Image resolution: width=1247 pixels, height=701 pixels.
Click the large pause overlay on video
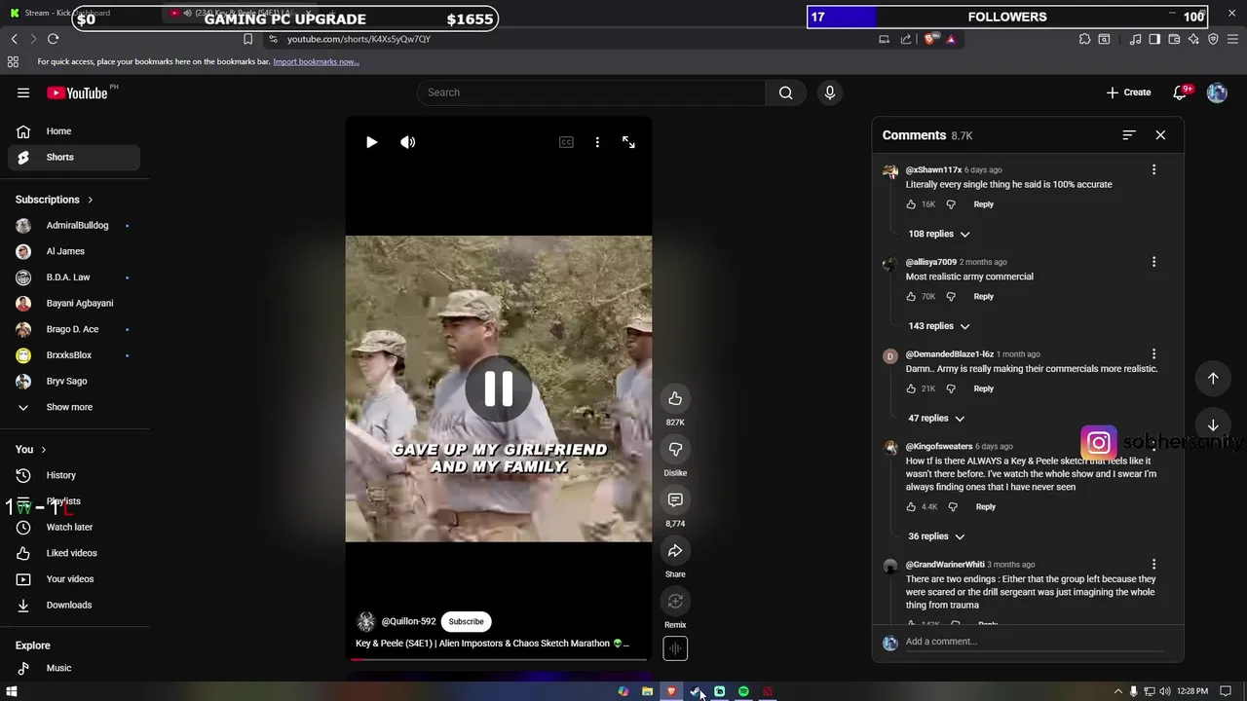pos(498,388)
